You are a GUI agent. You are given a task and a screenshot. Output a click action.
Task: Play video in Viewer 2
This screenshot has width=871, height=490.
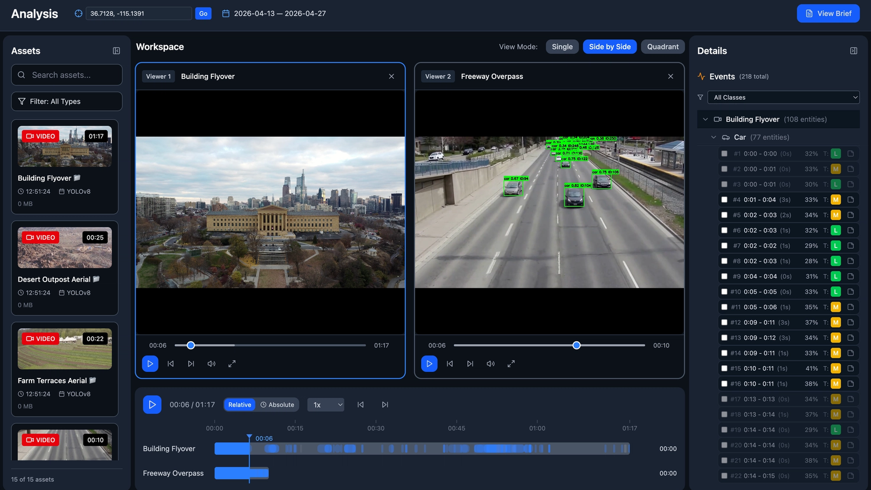[430, 364]
